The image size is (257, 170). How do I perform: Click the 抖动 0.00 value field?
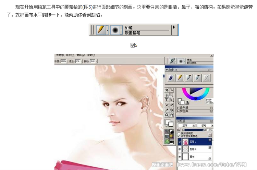pyautogui.click(x=93, y=61)
